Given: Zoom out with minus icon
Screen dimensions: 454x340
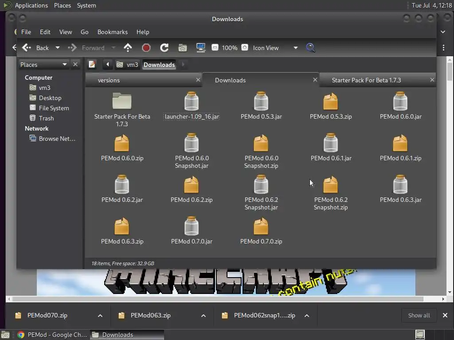Looking at the screenshot, I should 215,47.
